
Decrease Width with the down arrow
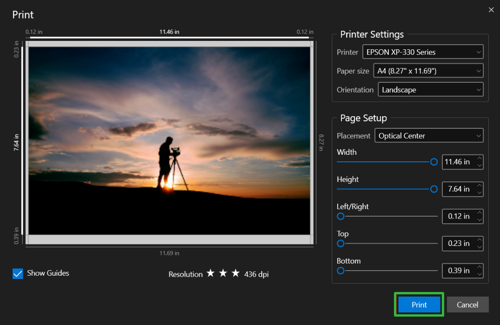click(480, 166)
